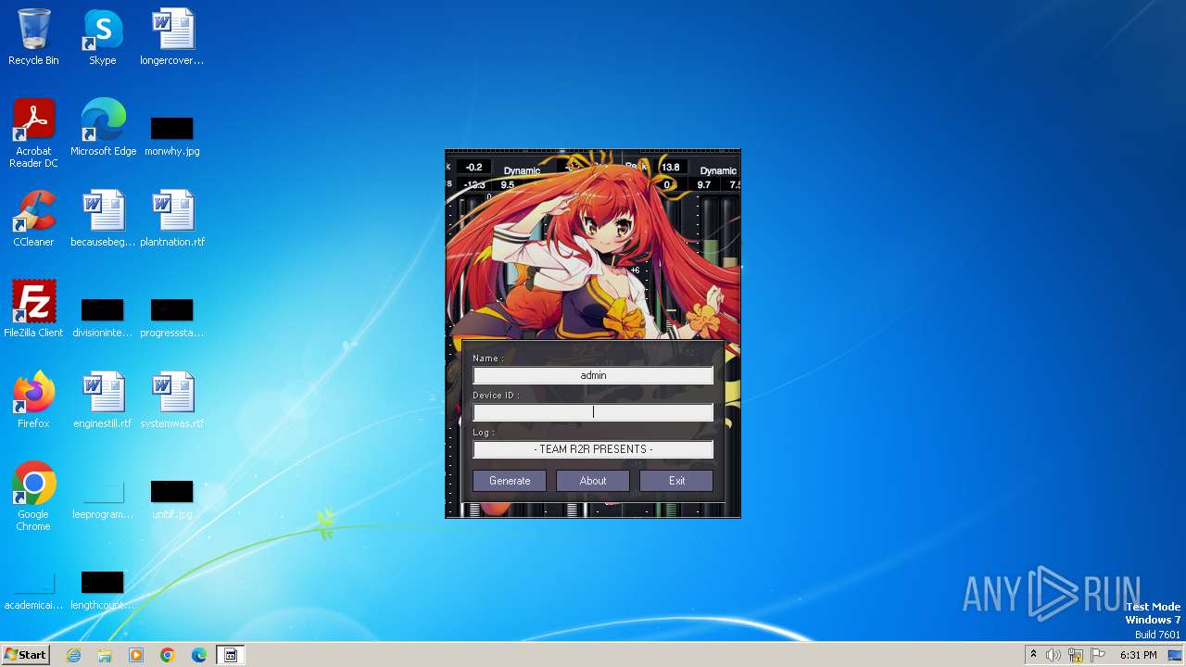Image resolution: width=1186 pixels, height=667 pixels.
Task: Select the Microsoft Edge desktop shortcut
Action: (103, 128)
